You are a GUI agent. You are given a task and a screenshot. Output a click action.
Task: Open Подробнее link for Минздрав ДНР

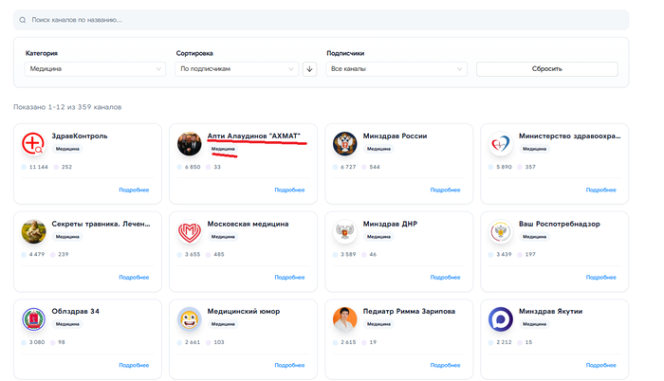pos(445,278)
